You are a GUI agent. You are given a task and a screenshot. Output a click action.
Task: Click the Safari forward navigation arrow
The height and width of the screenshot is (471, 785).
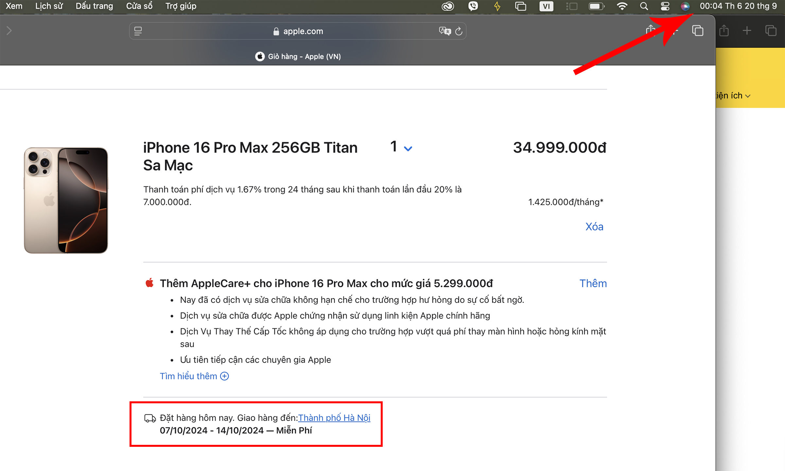[x=9, y=31]
